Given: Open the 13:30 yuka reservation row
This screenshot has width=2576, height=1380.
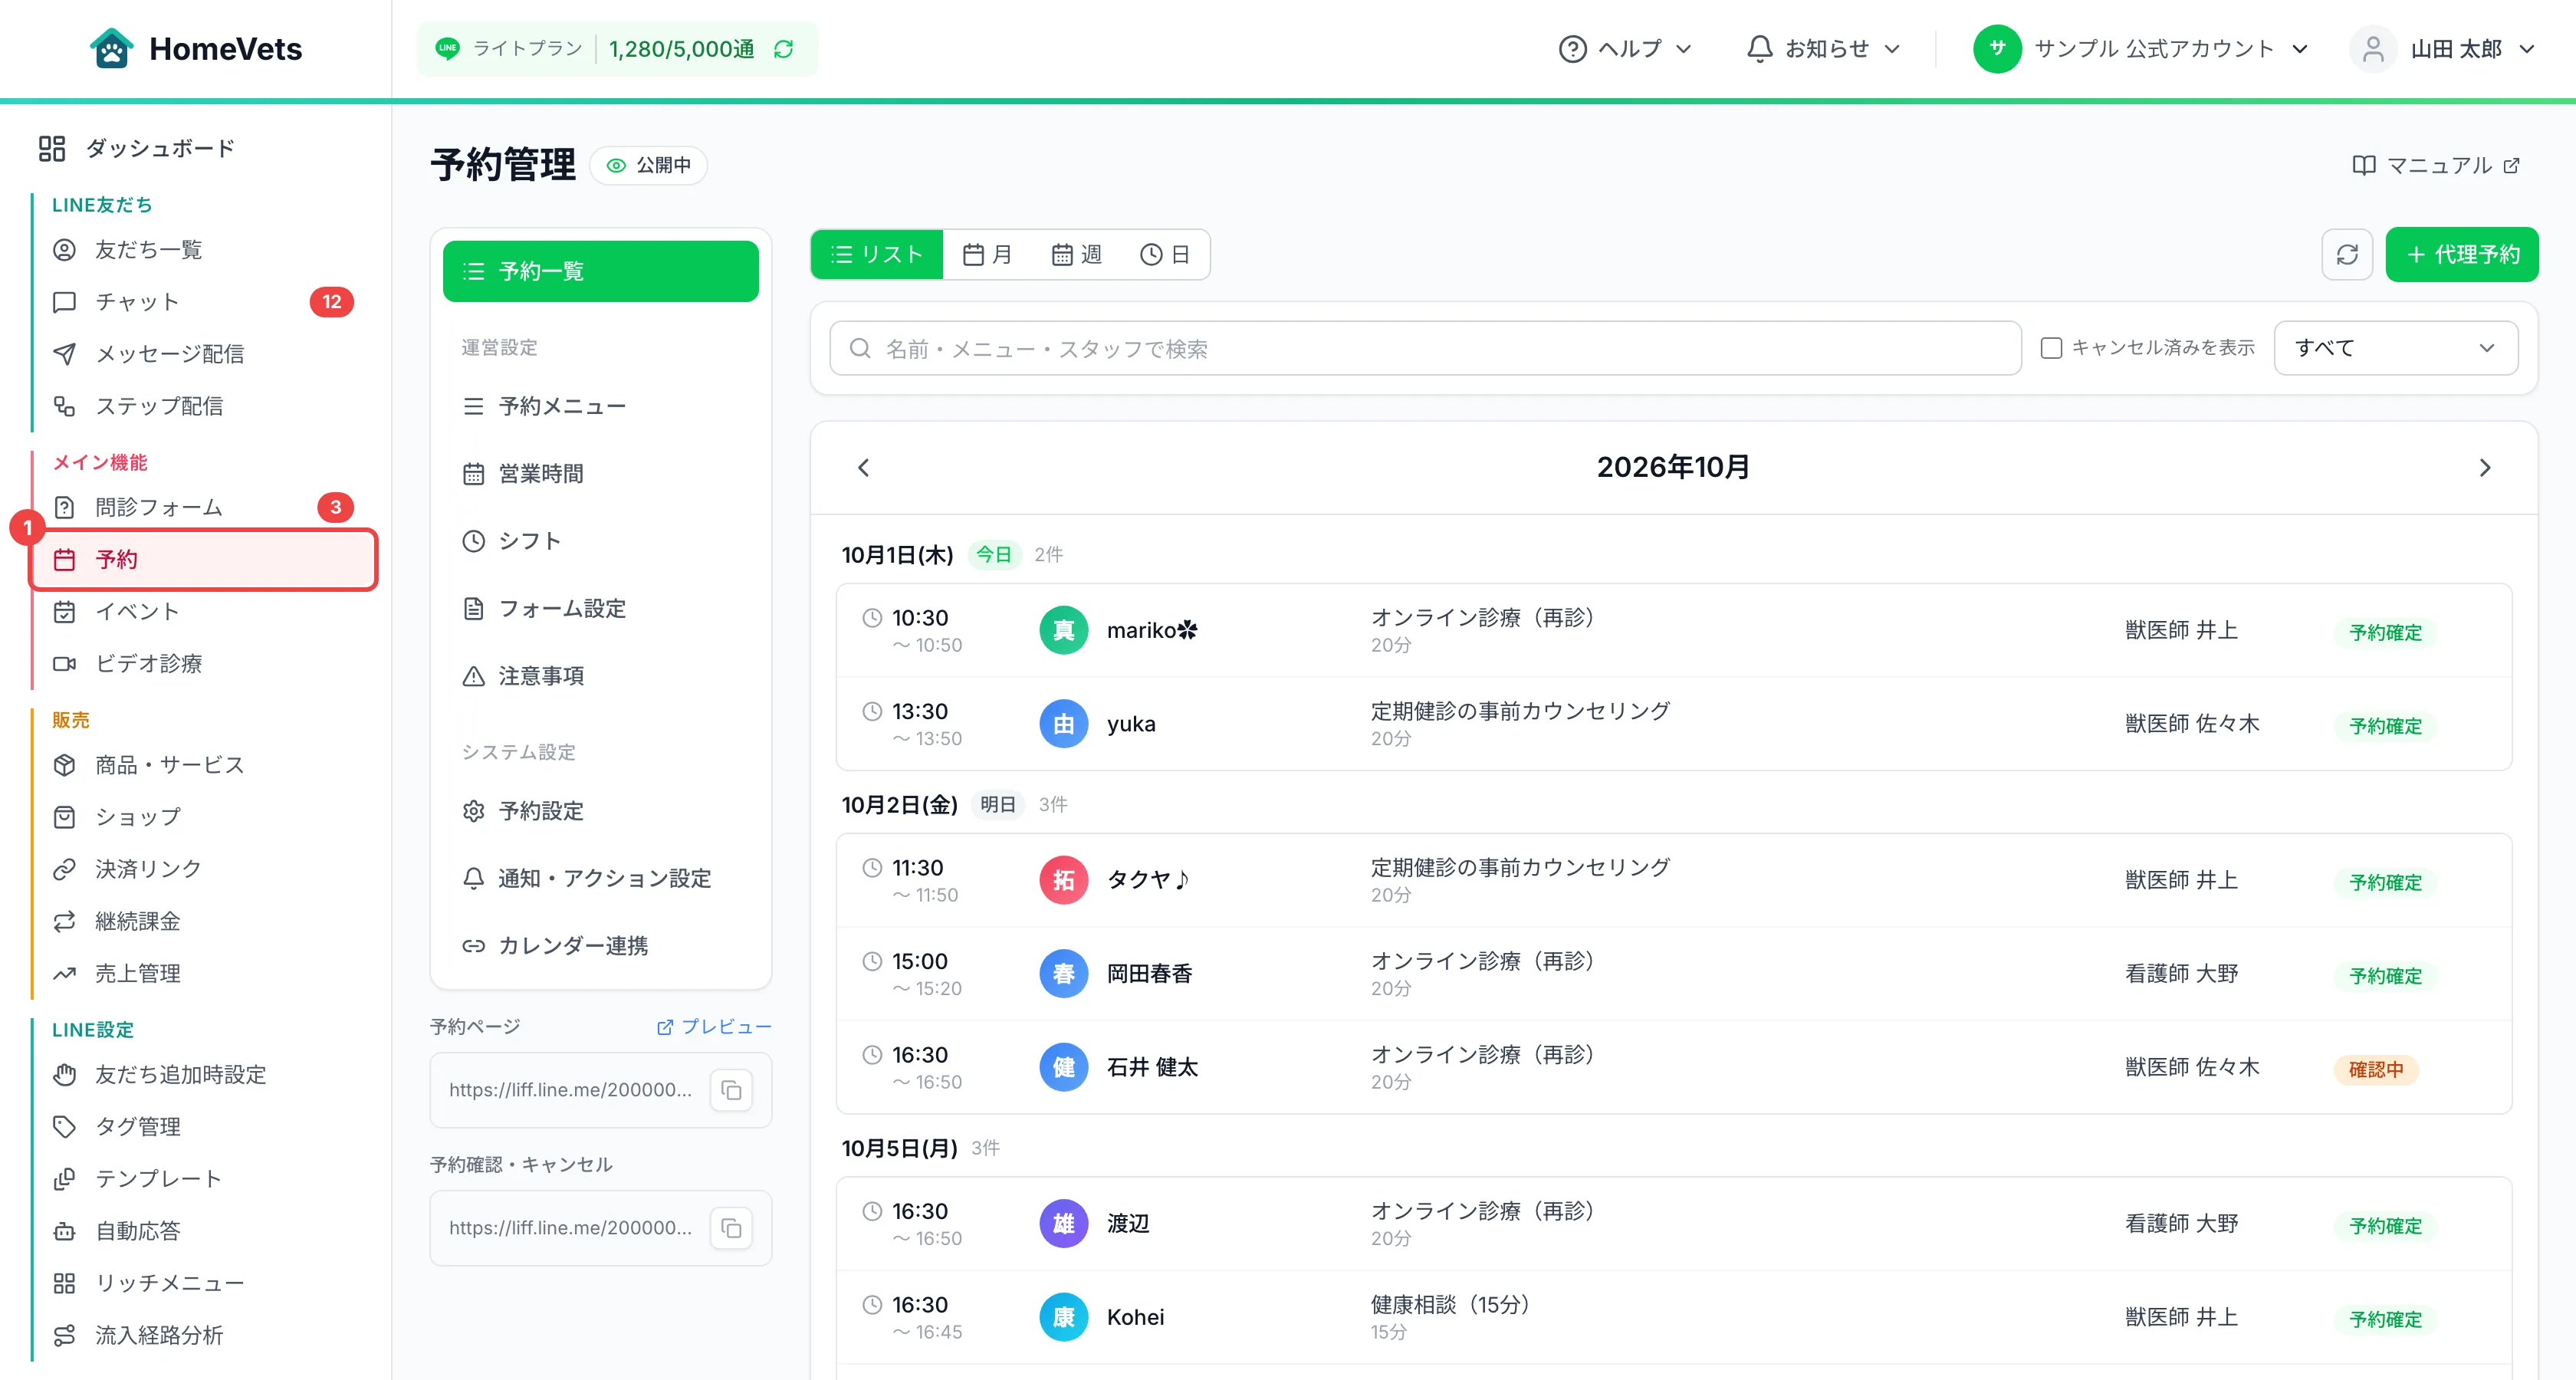Looking at the screenshot, I should [1673, 724].
